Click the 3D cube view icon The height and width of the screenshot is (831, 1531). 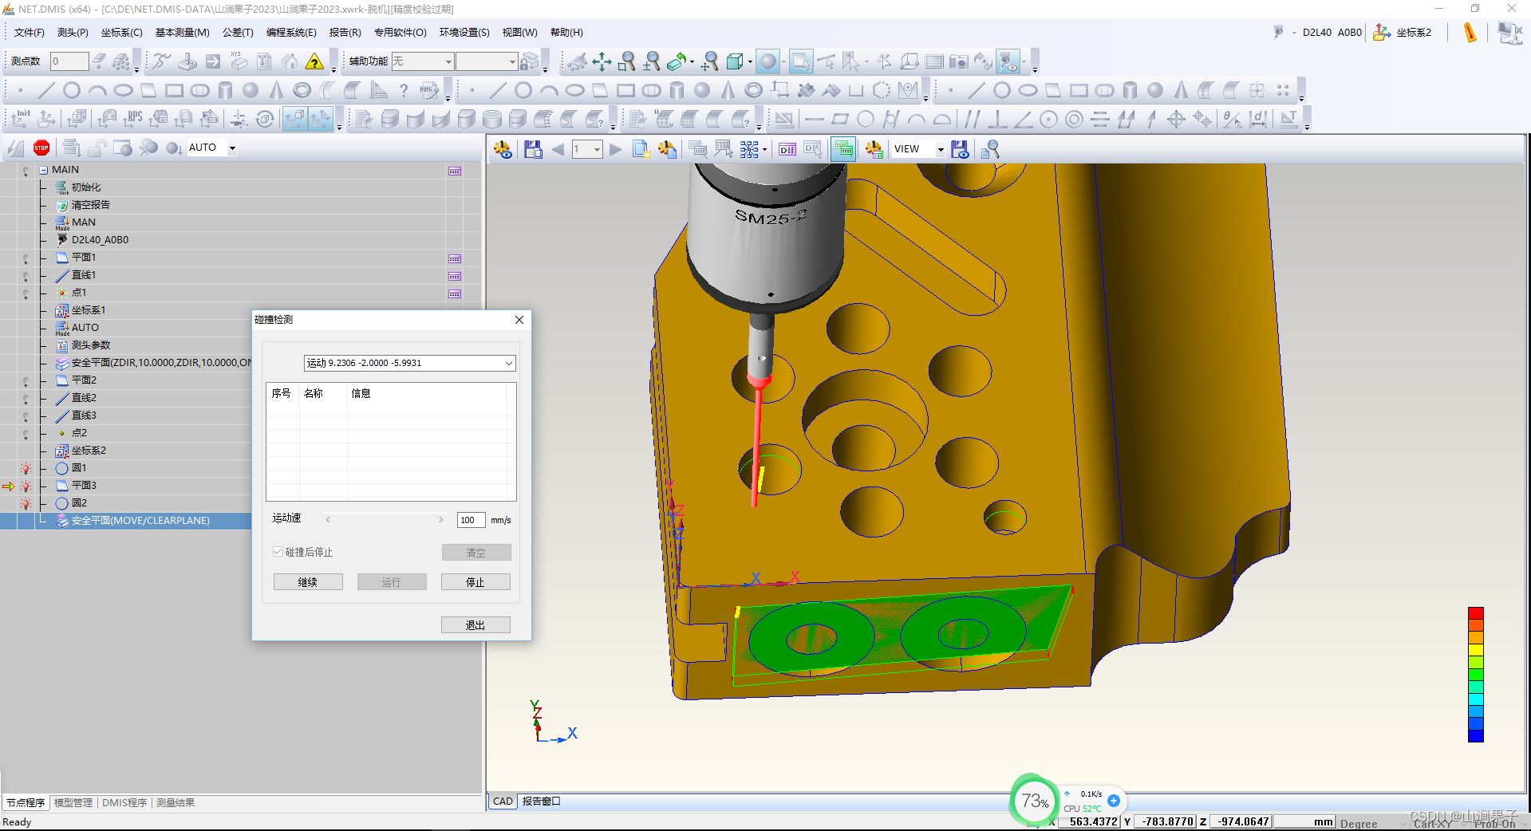[x=735, y=61]
